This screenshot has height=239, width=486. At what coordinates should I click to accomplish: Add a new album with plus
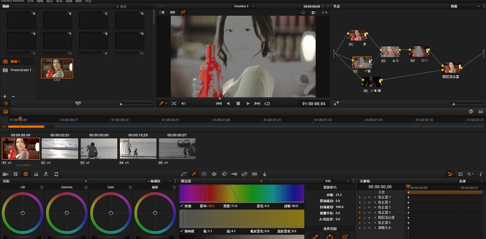4,97
